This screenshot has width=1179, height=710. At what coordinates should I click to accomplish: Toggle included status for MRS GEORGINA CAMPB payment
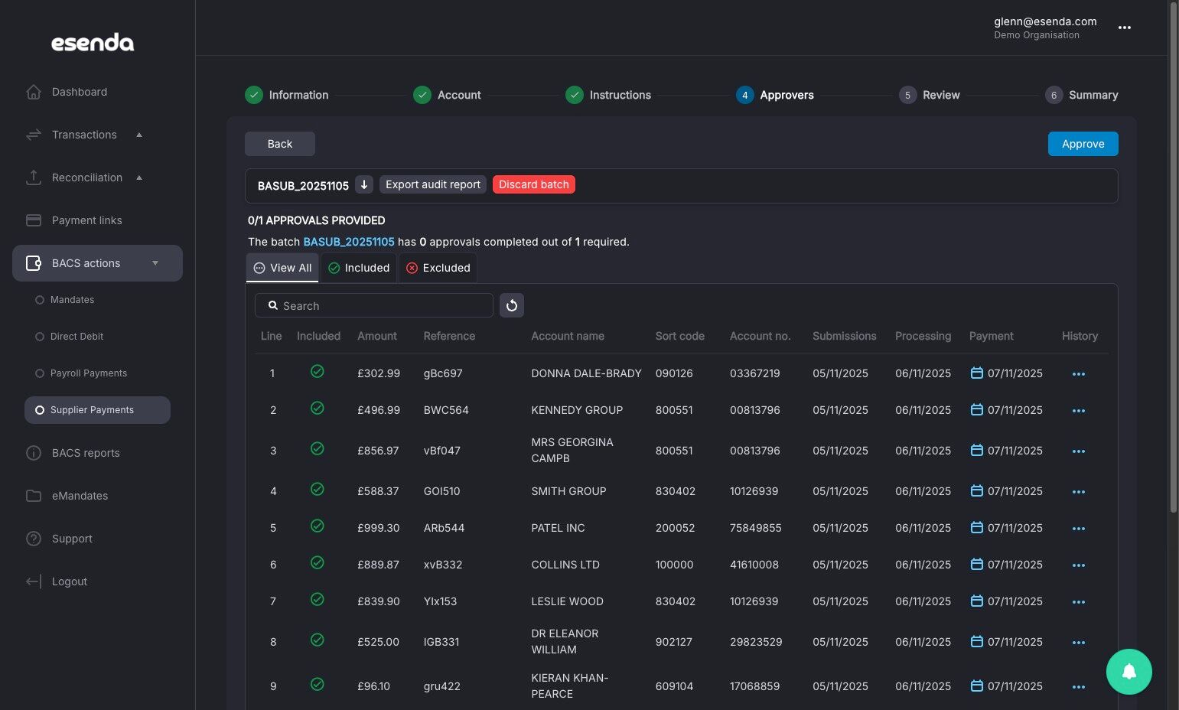tap(318, 448)
